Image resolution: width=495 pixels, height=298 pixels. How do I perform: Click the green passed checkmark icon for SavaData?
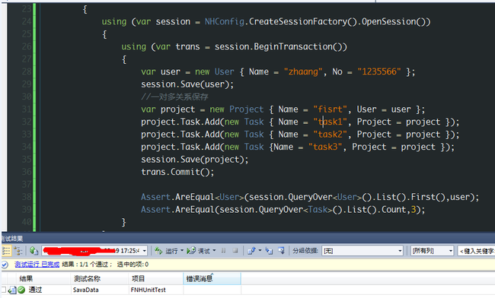[x=21, y=290]
